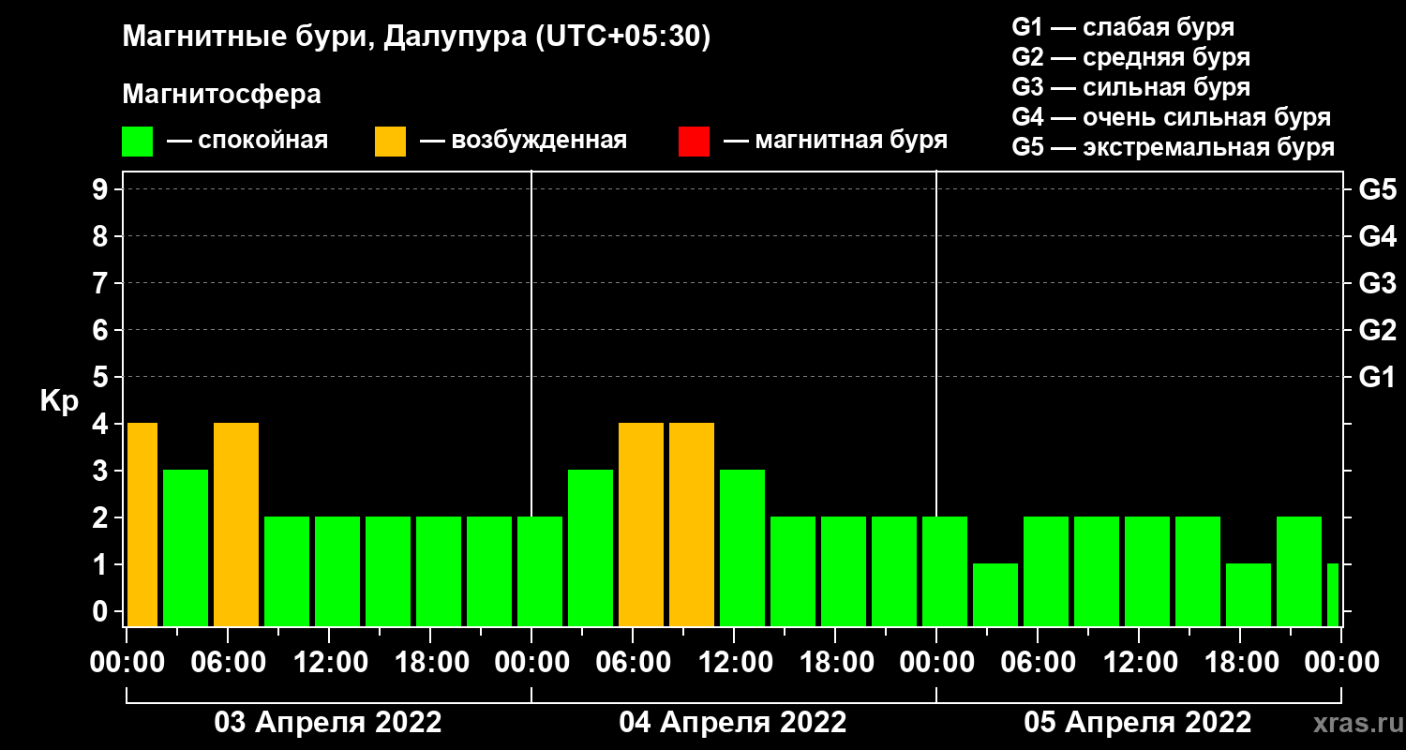The image size is (1406, 750).
Task: Click the '— спокойная' legend label
Action: [x=247, y=142]
